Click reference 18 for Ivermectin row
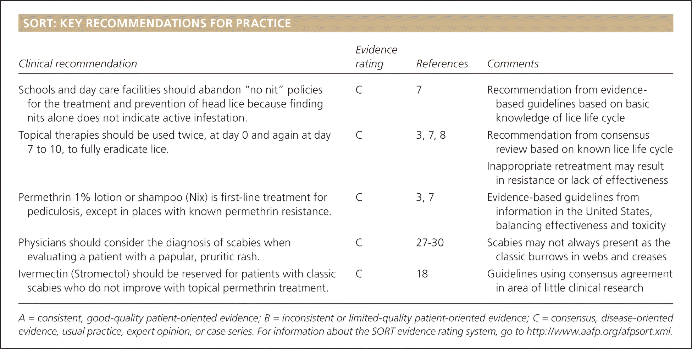692x349 pixels. coord(422,274)
